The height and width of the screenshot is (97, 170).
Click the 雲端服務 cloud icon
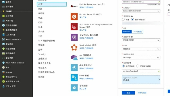pyautogui.click(x=74, y=88)
